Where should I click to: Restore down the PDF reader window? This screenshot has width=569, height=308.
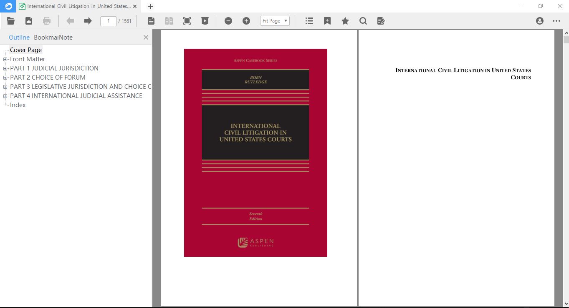pyautogui.click(x=541, y=6)
